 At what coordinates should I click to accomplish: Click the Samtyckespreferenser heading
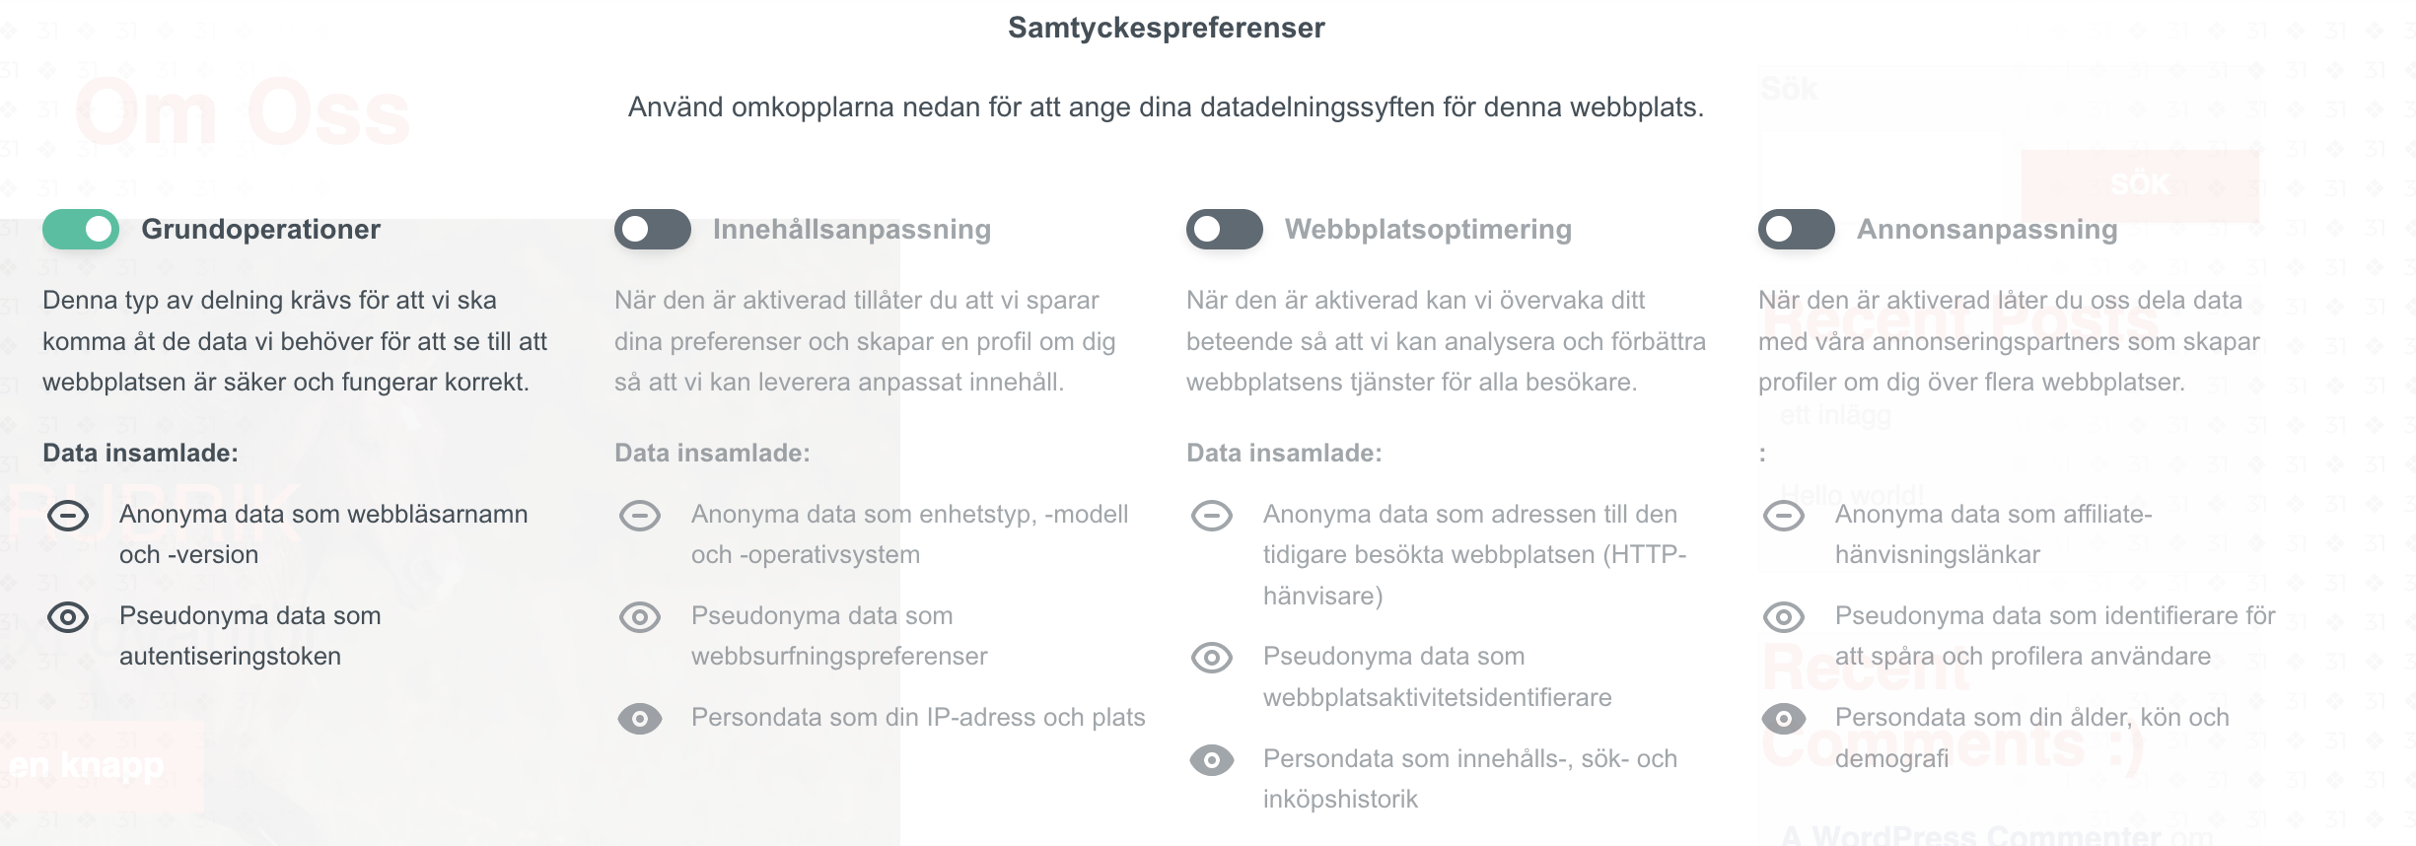(x=1167, y=28)
